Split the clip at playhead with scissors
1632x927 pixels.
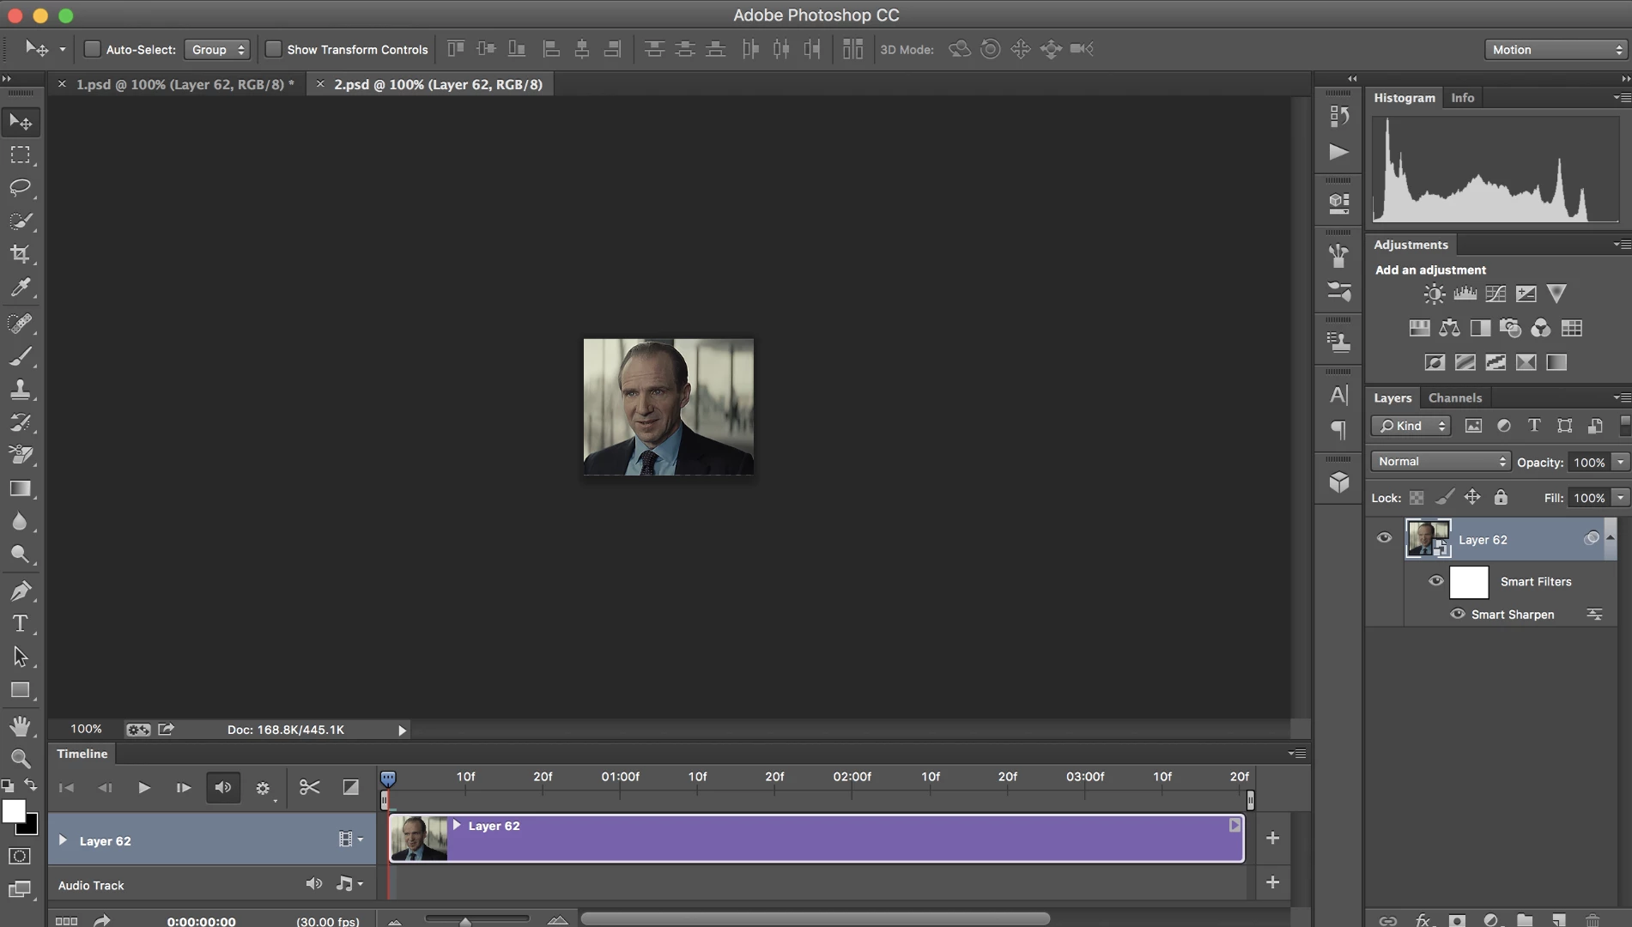click(309, 787)
